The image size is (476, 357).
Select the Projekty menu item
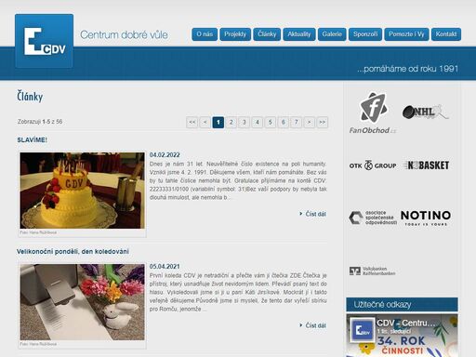(235, 34)
